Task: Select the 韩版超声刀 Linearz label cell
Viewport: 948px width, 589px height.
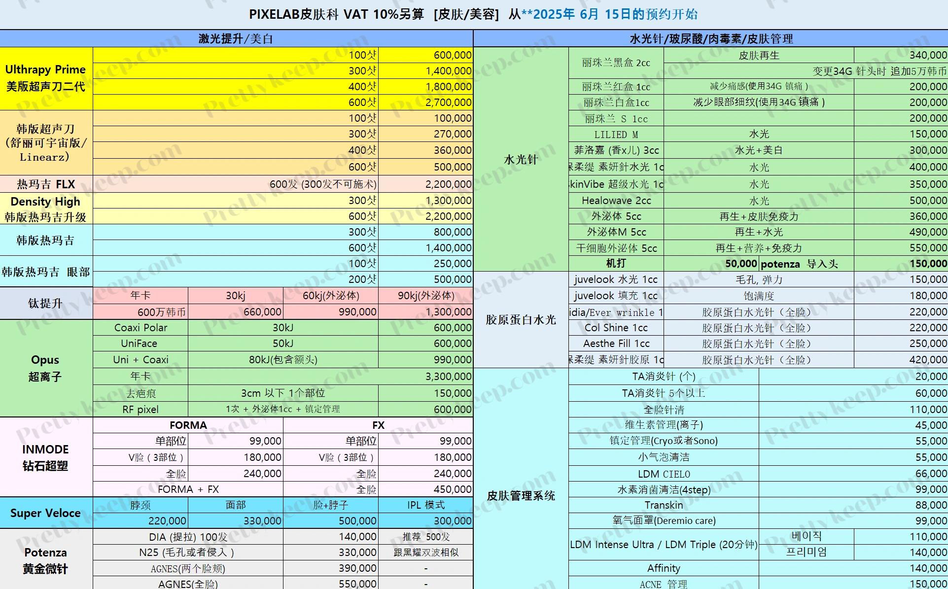Action: [x=46, y=142]
